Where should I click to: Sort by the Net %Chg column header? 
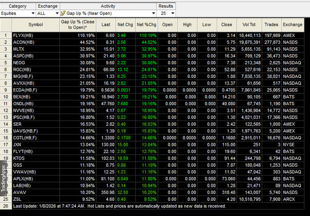146,25
